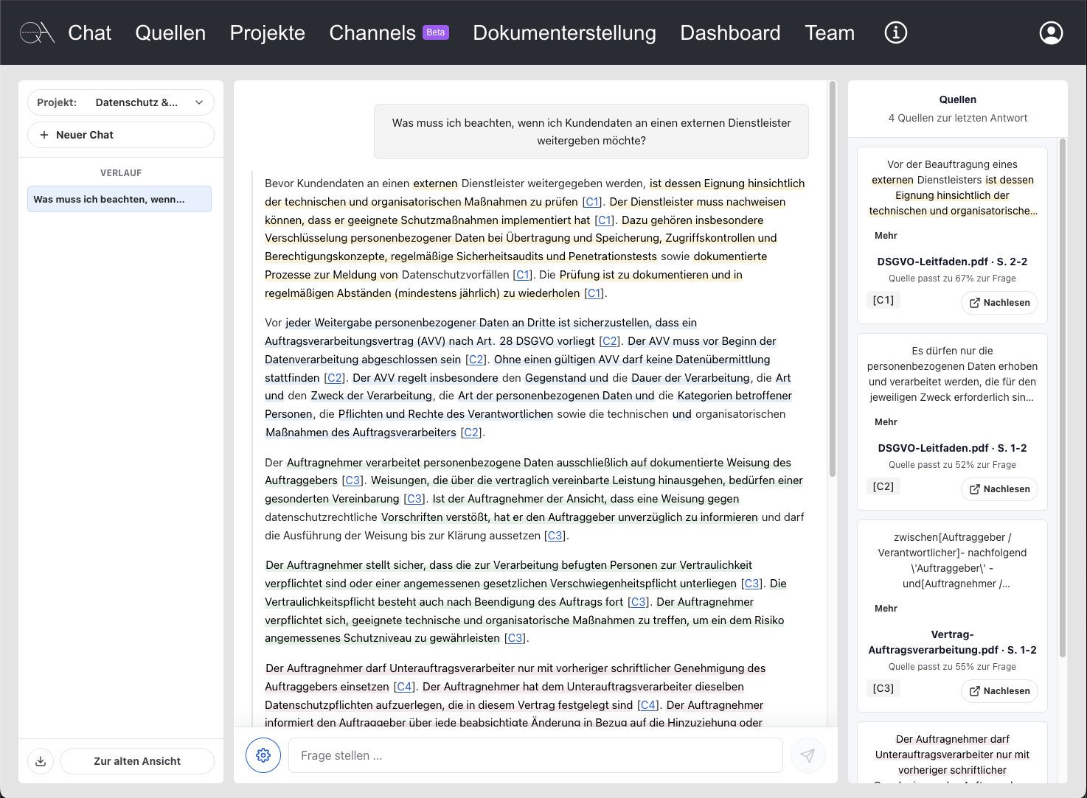Open the Dokumenterstellung menu

tap(564, 32)
